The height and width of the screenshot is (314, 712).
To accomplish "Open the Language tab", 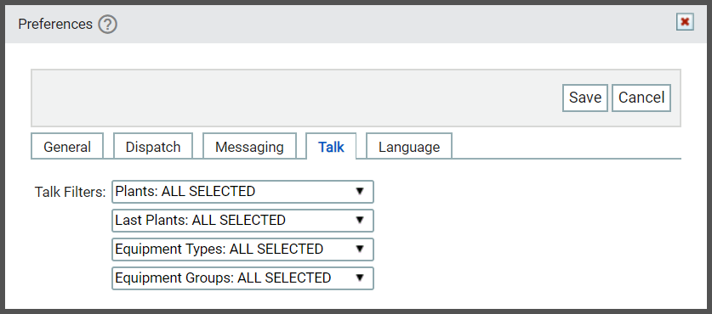I will [x=409, y=146].
